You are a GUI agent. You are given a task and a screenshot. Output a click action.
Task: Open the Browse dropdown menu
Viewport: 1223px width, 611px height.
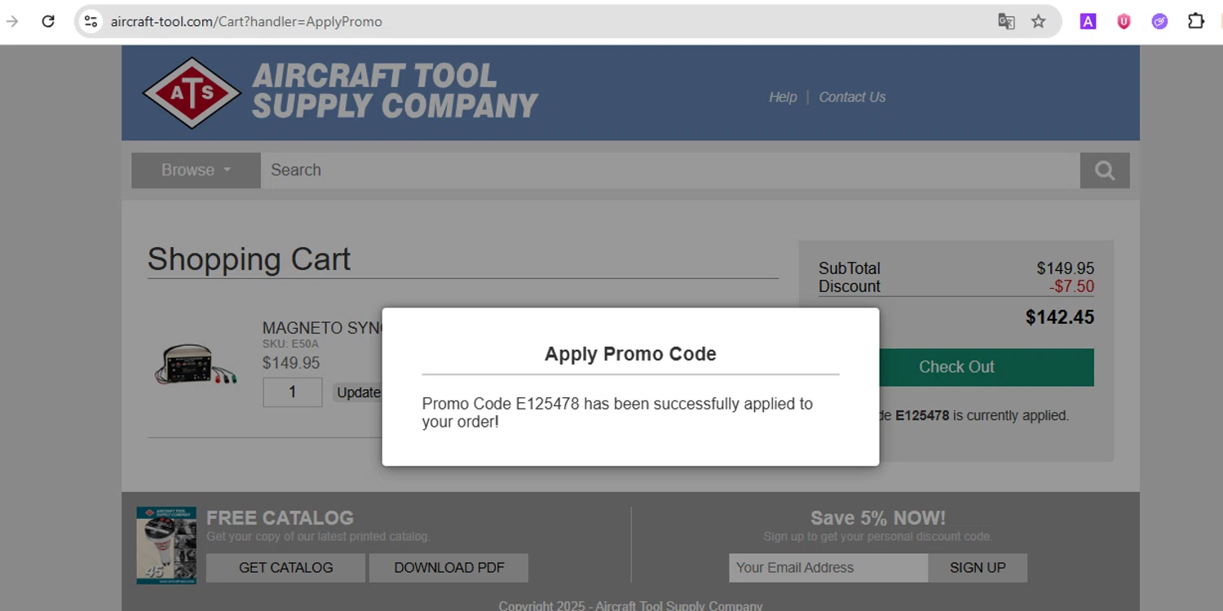(x=196, y=170)
